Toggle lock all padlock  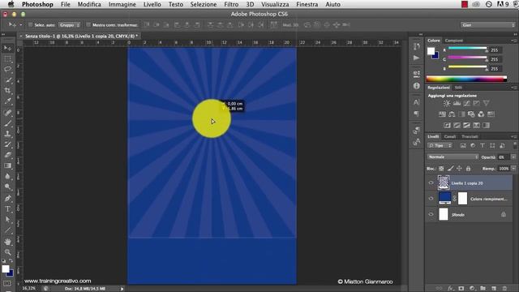(468, 169)
